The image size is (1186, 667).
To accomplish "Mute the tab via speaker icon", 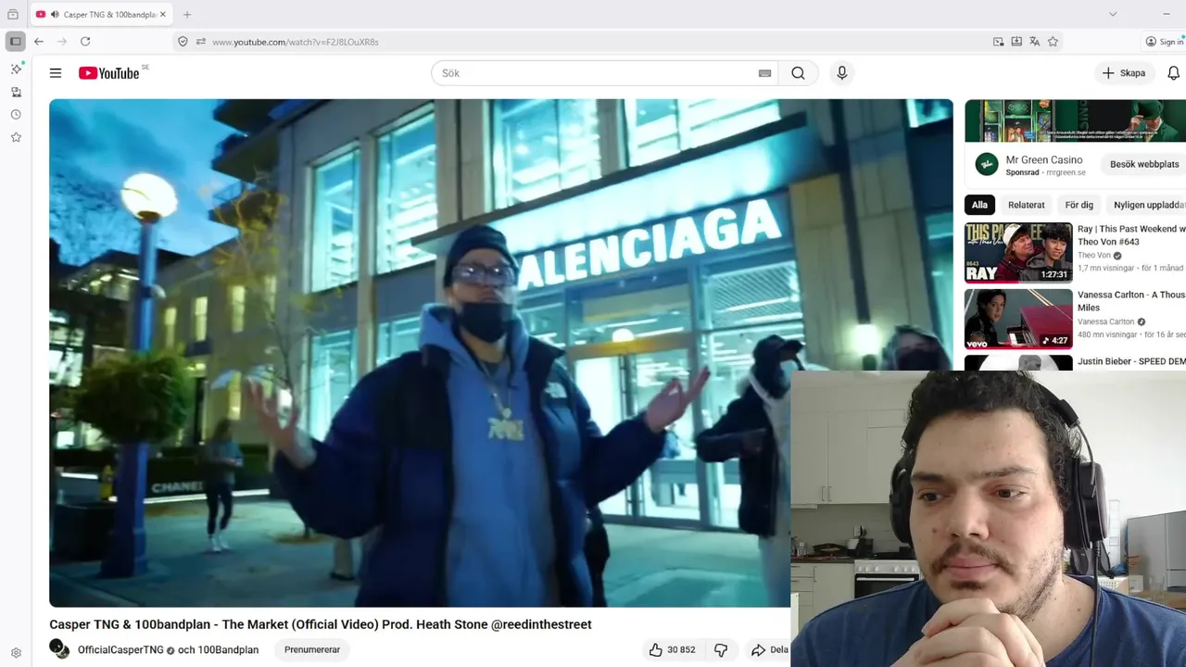I will 55,15.
